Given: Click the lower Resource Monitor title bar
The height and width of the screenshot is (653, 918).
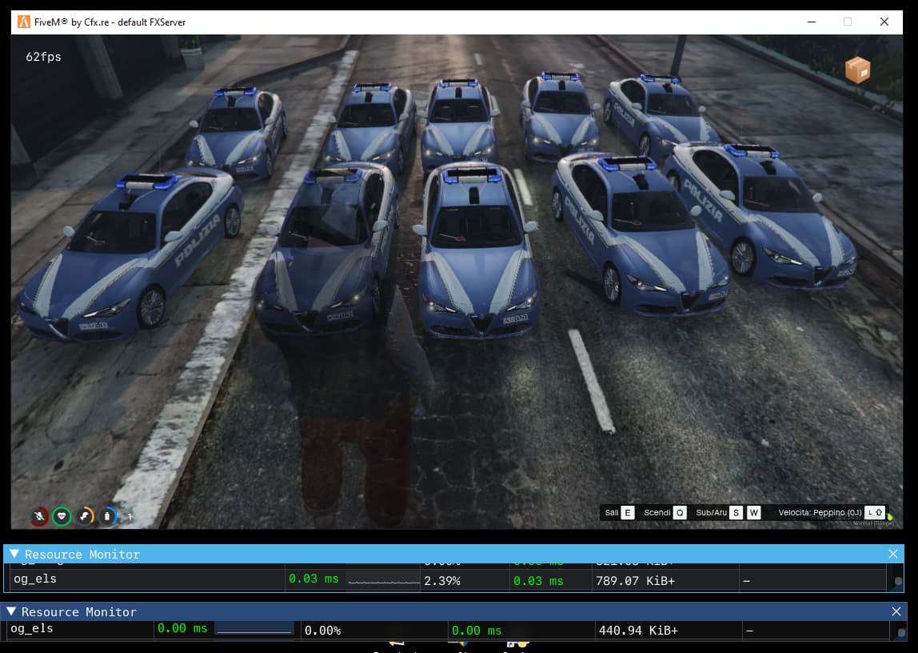Looking at the screenshot, I should point(453,611).
